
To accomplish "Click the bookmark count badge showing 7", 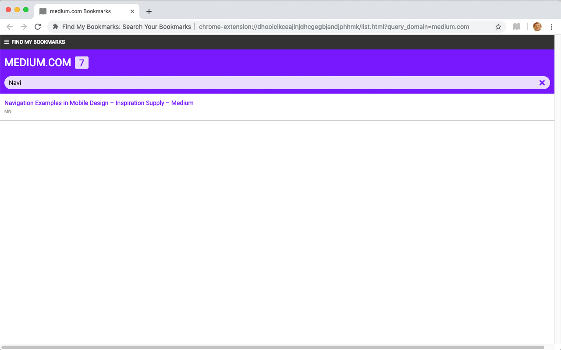I will [82, 63].
